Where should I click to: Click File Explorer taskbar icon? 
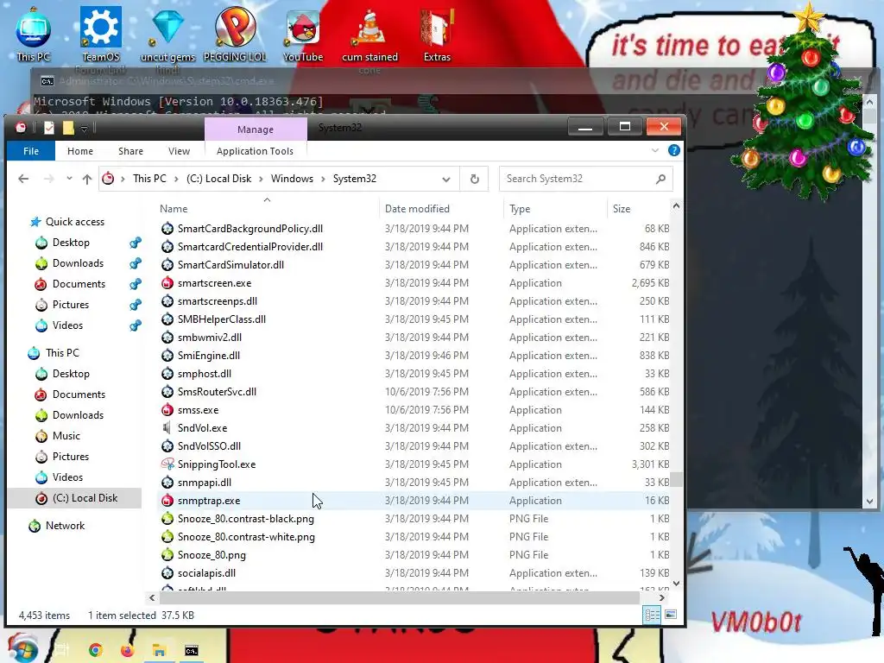point(159,651)
